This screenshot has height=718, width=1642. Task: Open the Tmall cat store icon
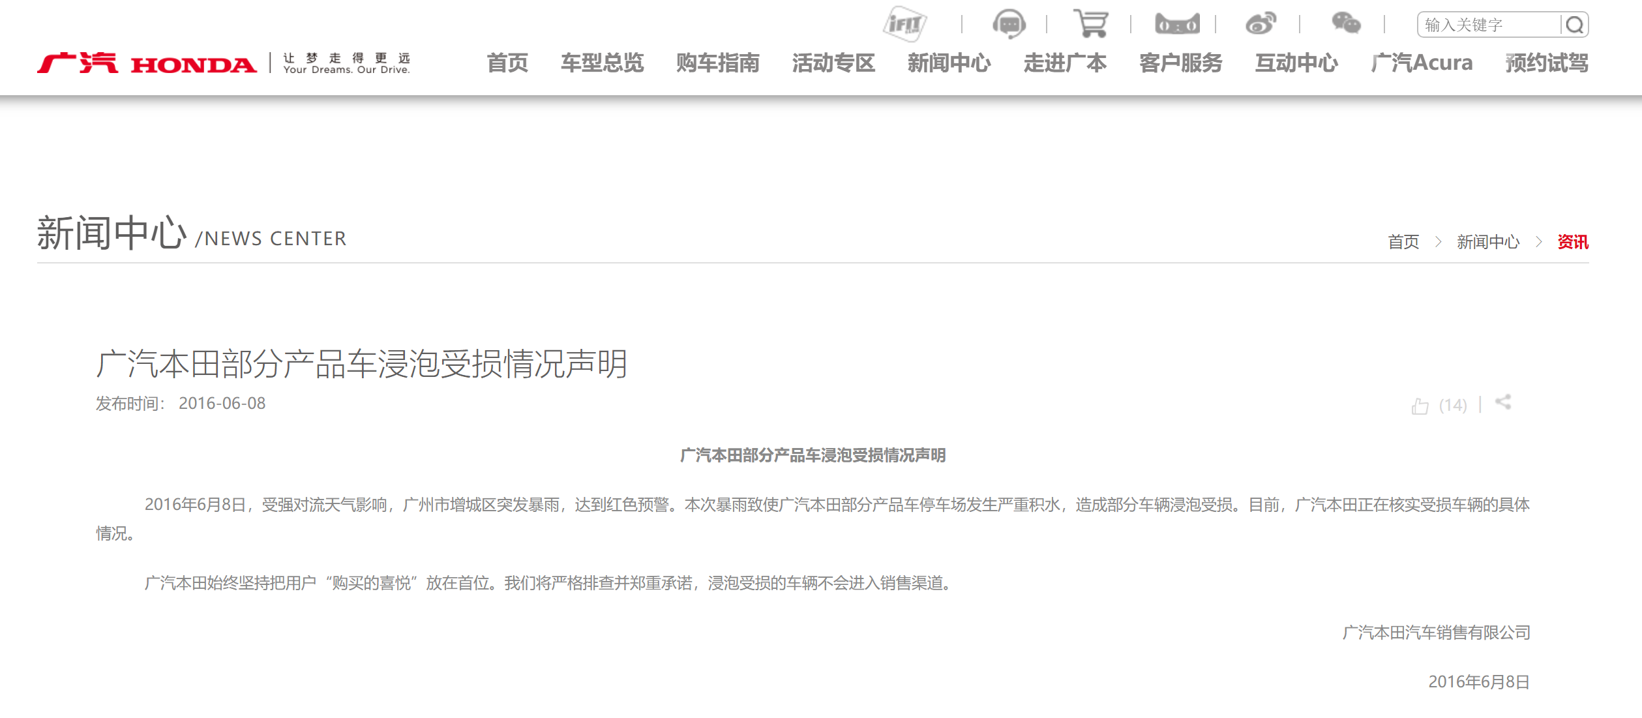[x=1176, y=24]
